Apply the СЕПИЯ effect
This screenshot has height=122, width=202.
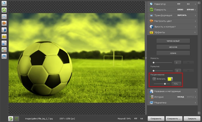[173, 53]
